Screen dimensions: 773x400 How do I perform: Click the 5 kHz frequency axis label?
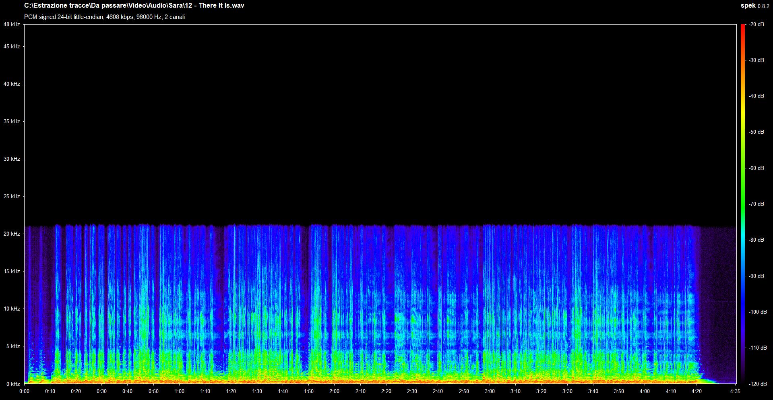[x=13, y=346]
